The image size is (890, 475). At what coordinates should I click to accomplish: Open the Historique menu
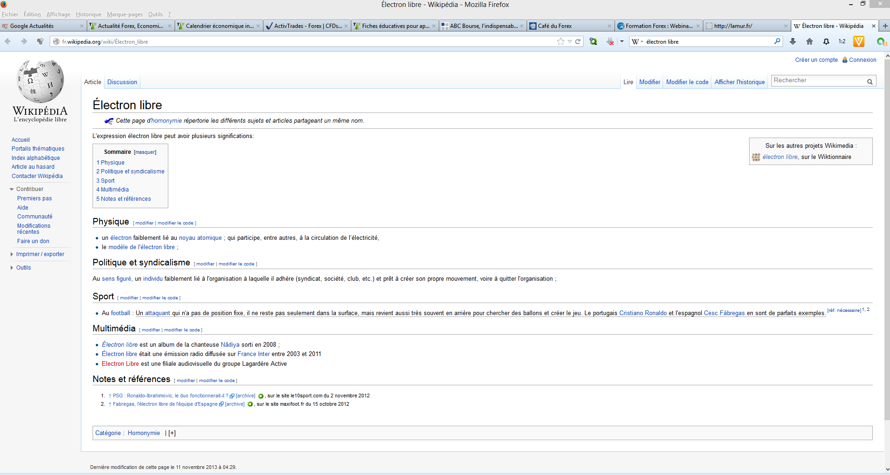(88, 14)
